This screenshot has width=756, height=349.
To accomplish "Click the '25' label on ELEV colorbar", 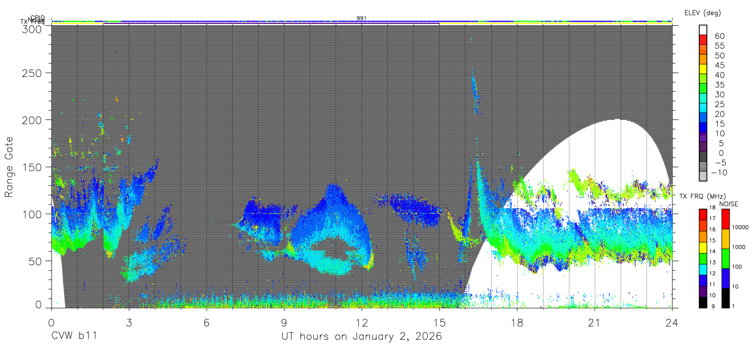I will (x=720, y=104).
